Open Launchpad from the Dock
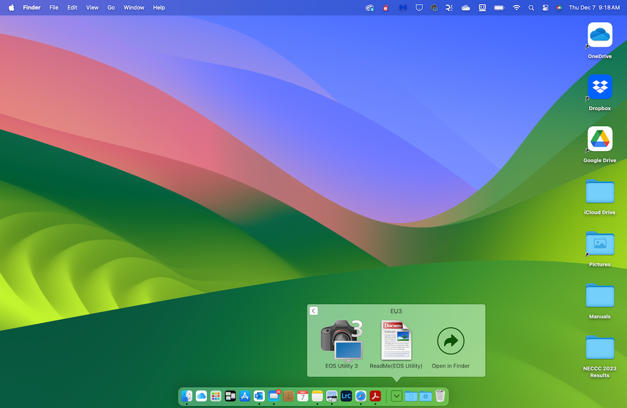The height and width of the screenshot is (408, 627). (x=216, y=396)
